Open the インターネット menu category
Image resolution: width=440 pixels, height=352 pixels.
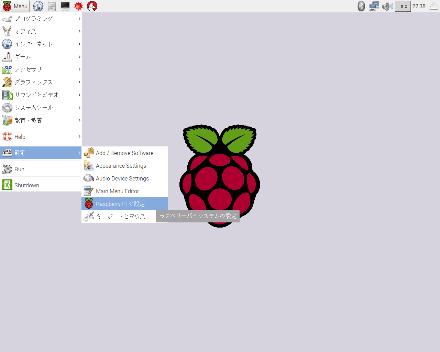(x=41, y=44)
